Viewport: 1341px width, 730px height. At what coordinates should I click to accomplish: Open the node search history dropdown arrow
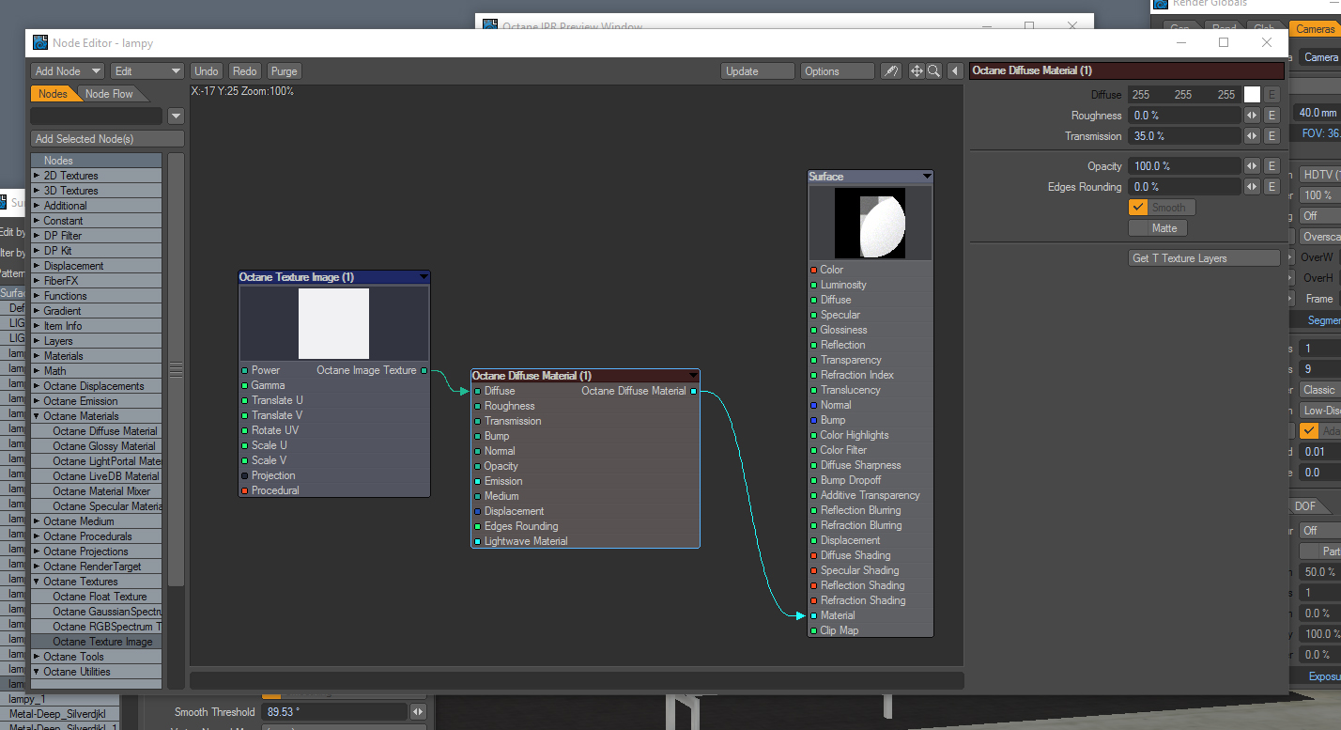click(x=176, y=116)
